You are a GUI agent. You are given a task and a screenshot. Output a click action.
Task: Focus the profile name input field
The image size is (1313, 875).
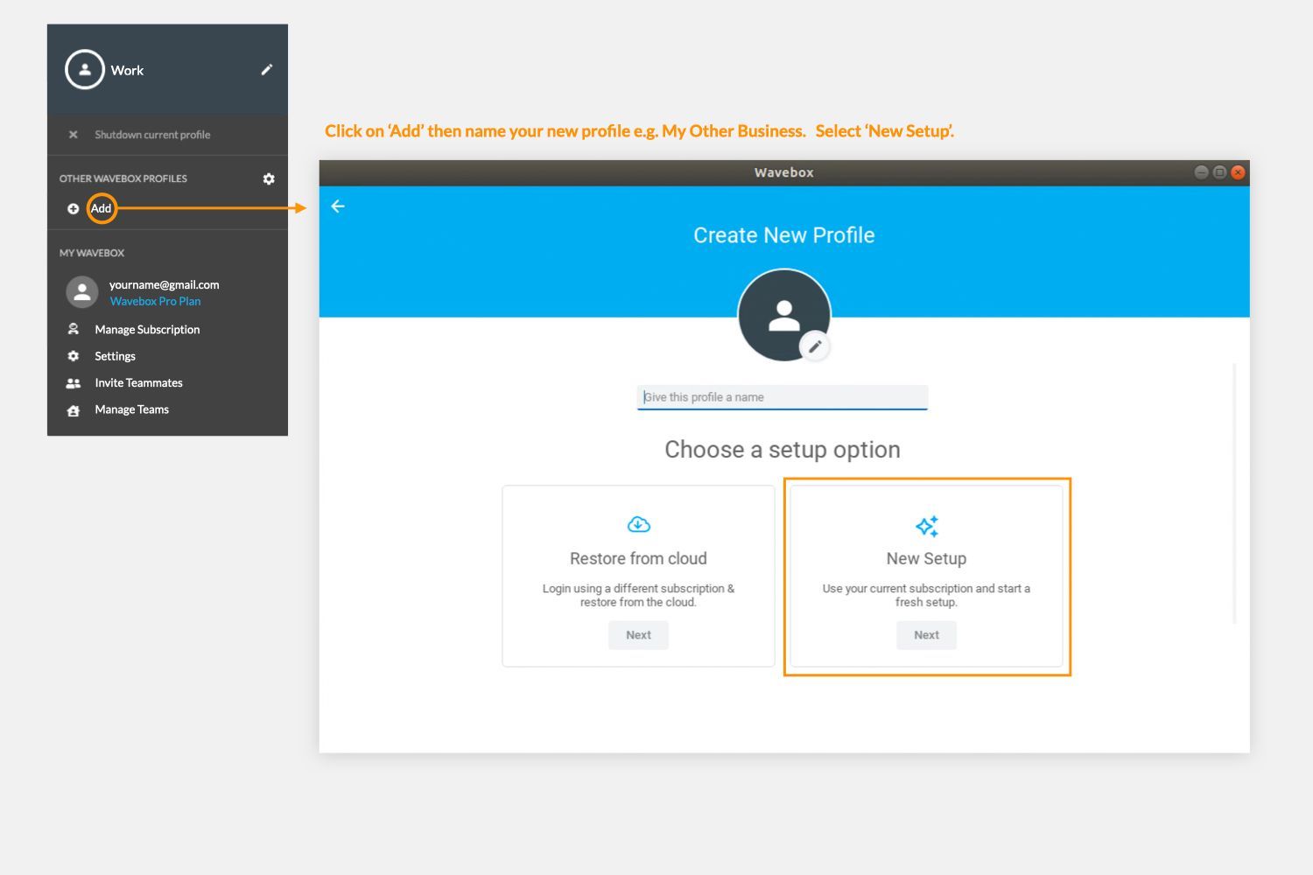pyautogui.click(x=783, y=397)
